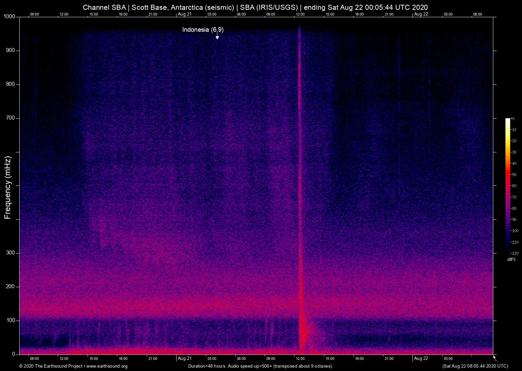Click the Aug 21 marker on the bottom time axis
The width and height of the screenshot is (522, 371).
point(185,358)
